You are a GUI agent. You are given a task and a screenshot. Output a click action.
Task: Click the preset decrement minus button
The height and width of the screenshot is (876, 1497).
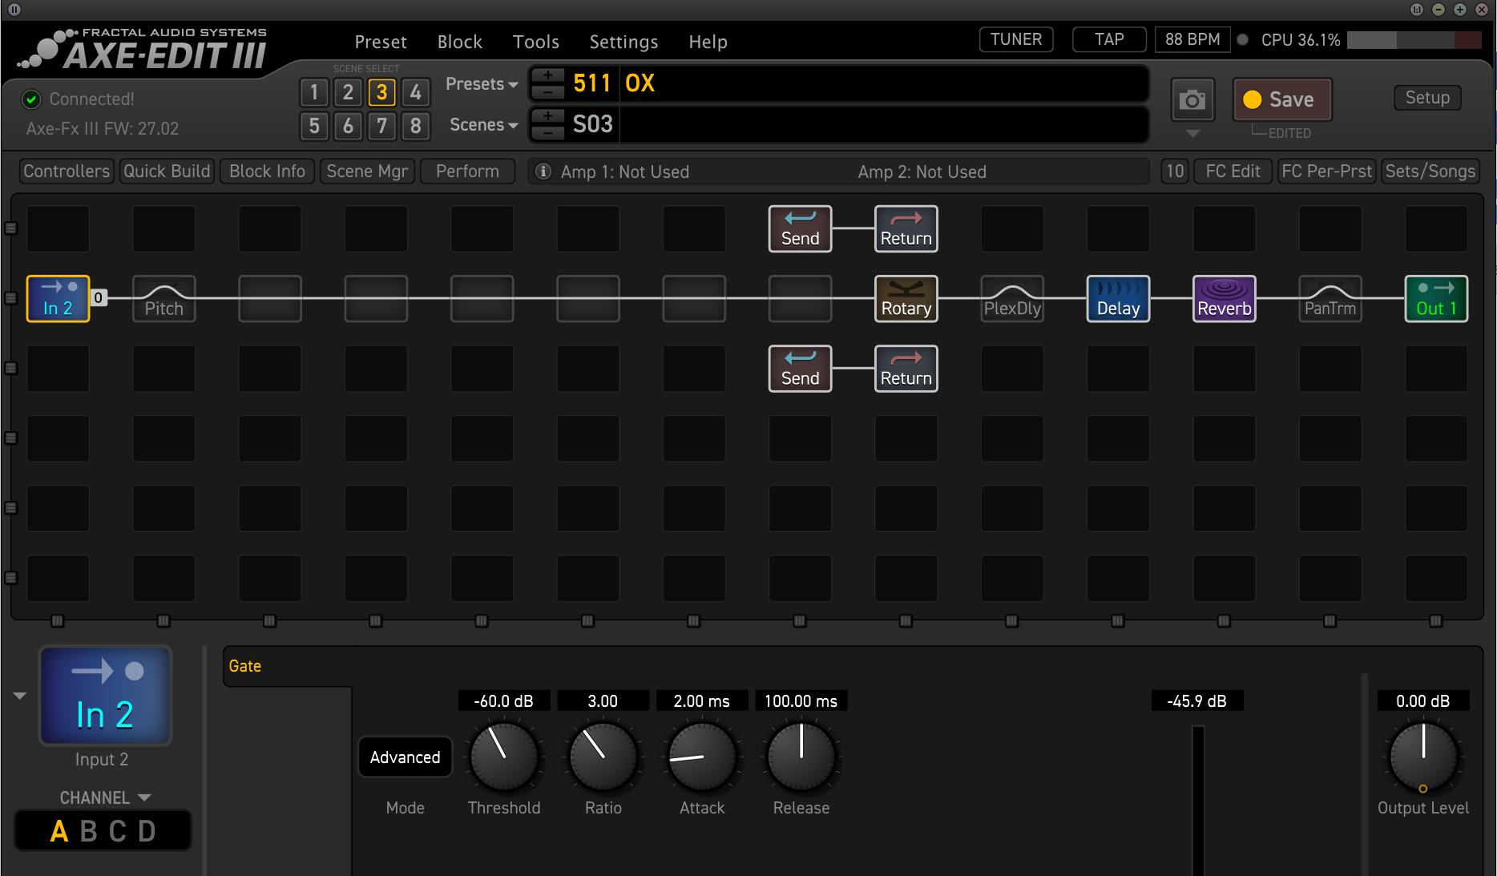[x=548, y=91]
